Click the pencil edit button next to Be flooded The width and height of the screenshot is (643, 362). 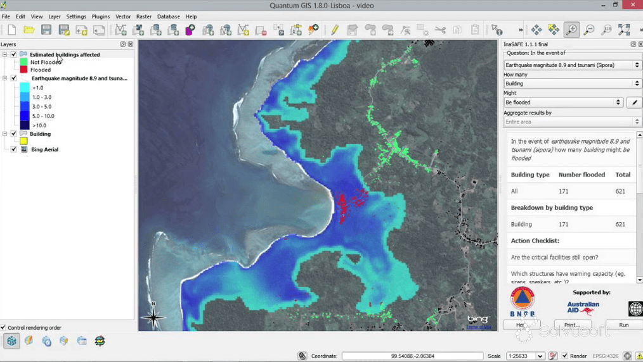click(634, 103)
